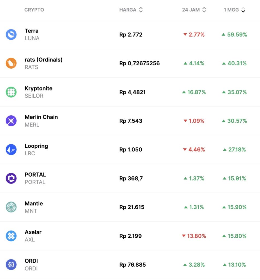Click the HARGA column header label
260x280 pixels.
(x=128, y=10)
